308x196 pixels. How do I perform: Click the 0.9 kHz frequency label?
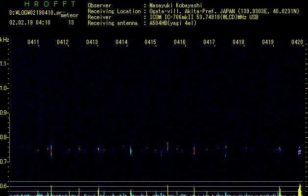[x=4, y=113]
